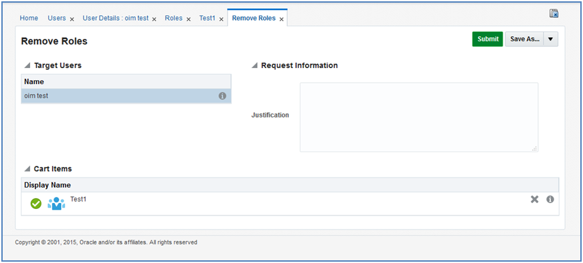Click the green checkmark status icon
This screenshot has height=263, width=583.
[x=35, y=204]
